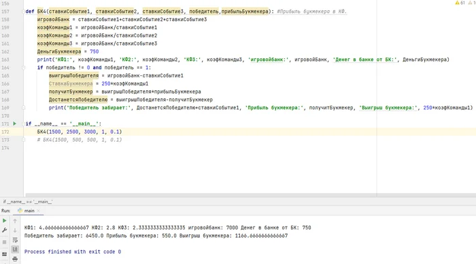Run script from gutter arrow on line 171
Screen dimensions: 476x264
(14, 124)
